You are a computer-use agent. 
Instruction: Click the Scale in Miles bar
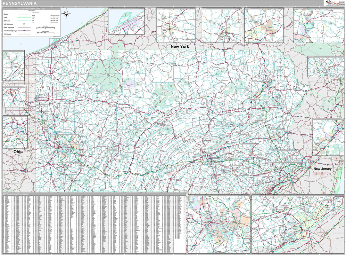[46, 28]
